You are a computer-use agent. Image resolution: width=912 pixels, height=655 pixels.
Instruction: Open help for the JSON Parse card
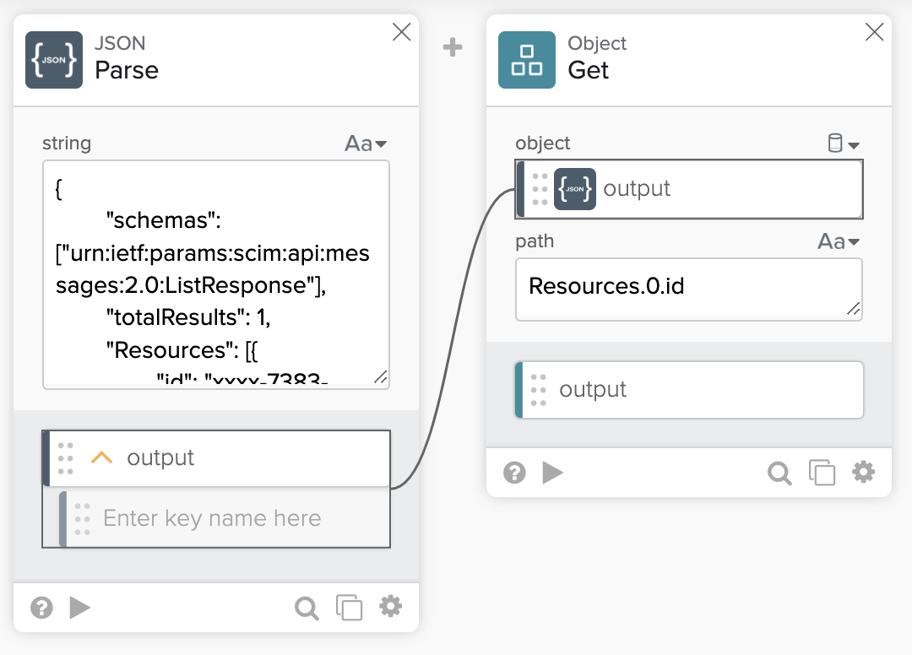[41, 608]
